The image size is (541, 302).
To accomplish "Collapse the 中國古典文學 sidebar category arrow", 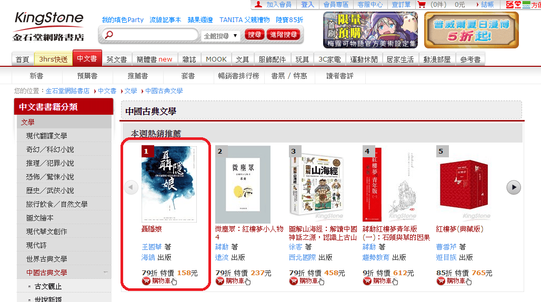I will 106,273.
